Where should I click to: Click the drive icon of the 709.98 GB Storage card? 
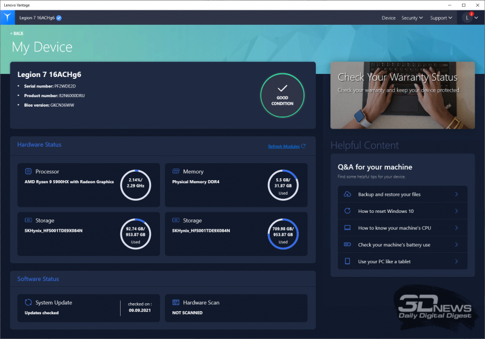(x=176, y=220)
